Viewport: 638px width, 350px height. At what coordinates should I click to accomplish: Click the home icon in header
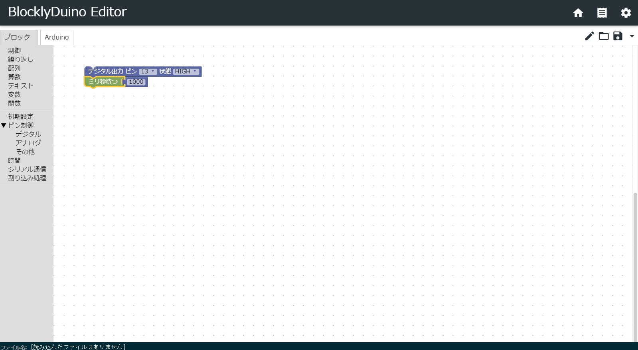[x=578, y=13]
